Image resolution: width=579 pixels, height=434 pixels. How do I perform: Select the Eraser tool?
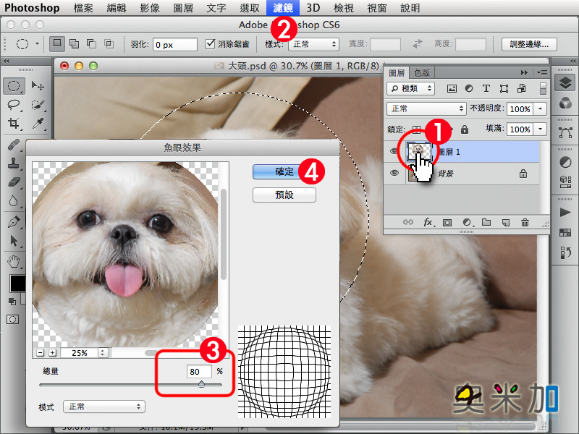pyautogui.click(x=14, y=182)
